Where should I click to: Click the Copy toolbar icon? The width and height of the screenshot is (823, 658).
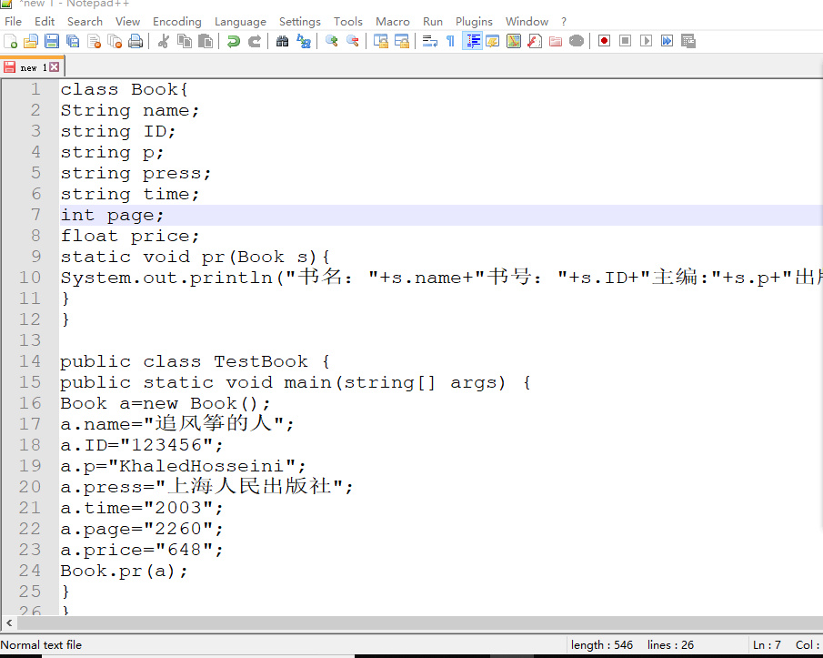185,41
